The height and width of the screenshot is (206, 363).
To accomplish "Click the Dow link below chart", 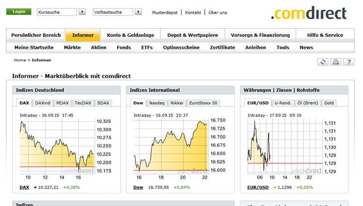I will [x=138, y=187].
